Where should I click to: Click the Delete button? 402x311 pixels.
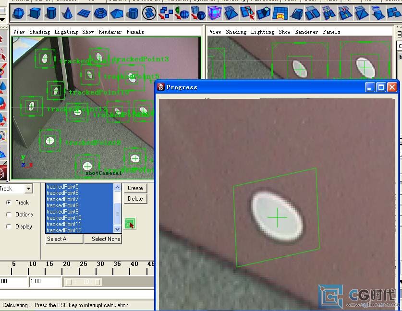[135, 199]
